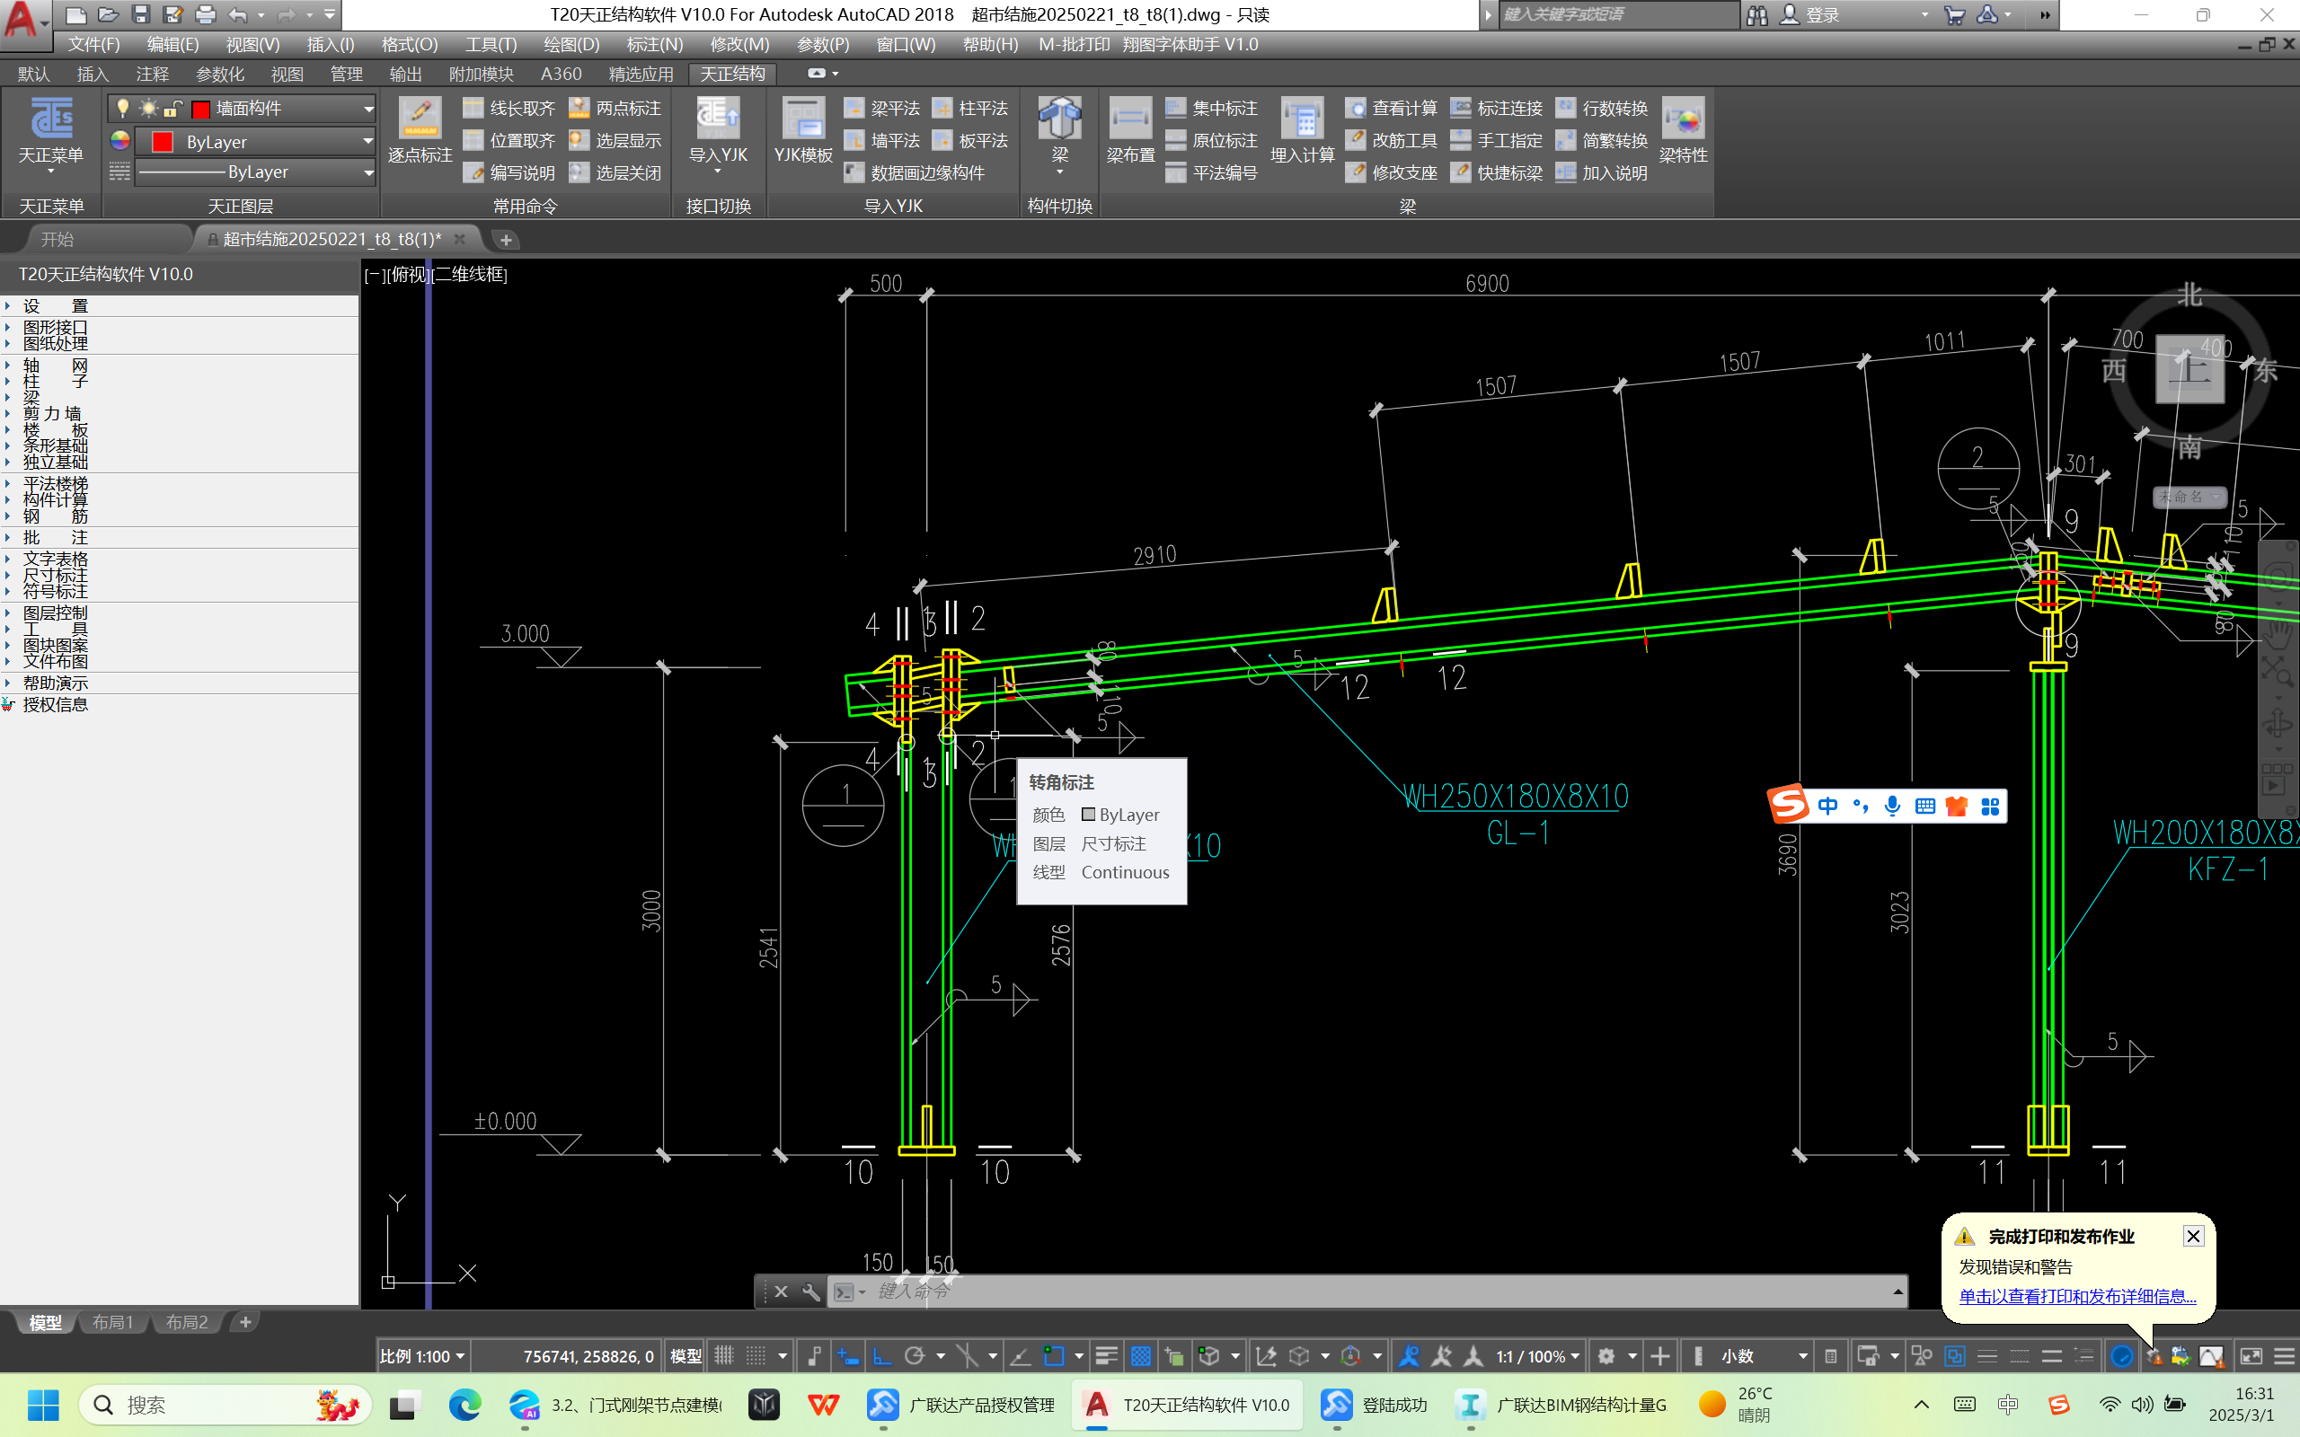Click the Undo arrow in quick access toolbar
Viewport: 2300px width, 1437px height.
(x=237, y=14)
